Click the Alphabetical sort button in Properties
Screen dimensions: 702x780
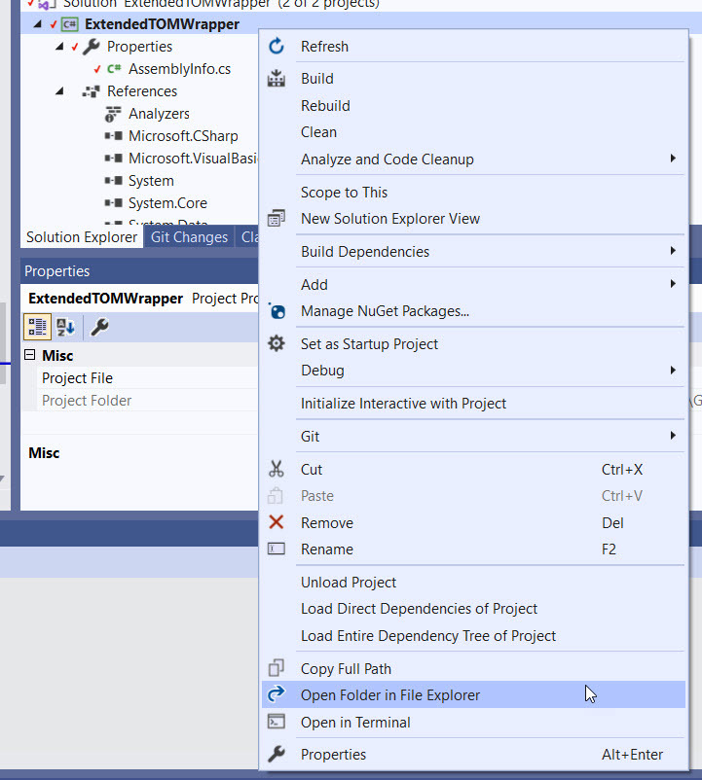(65, 327)
